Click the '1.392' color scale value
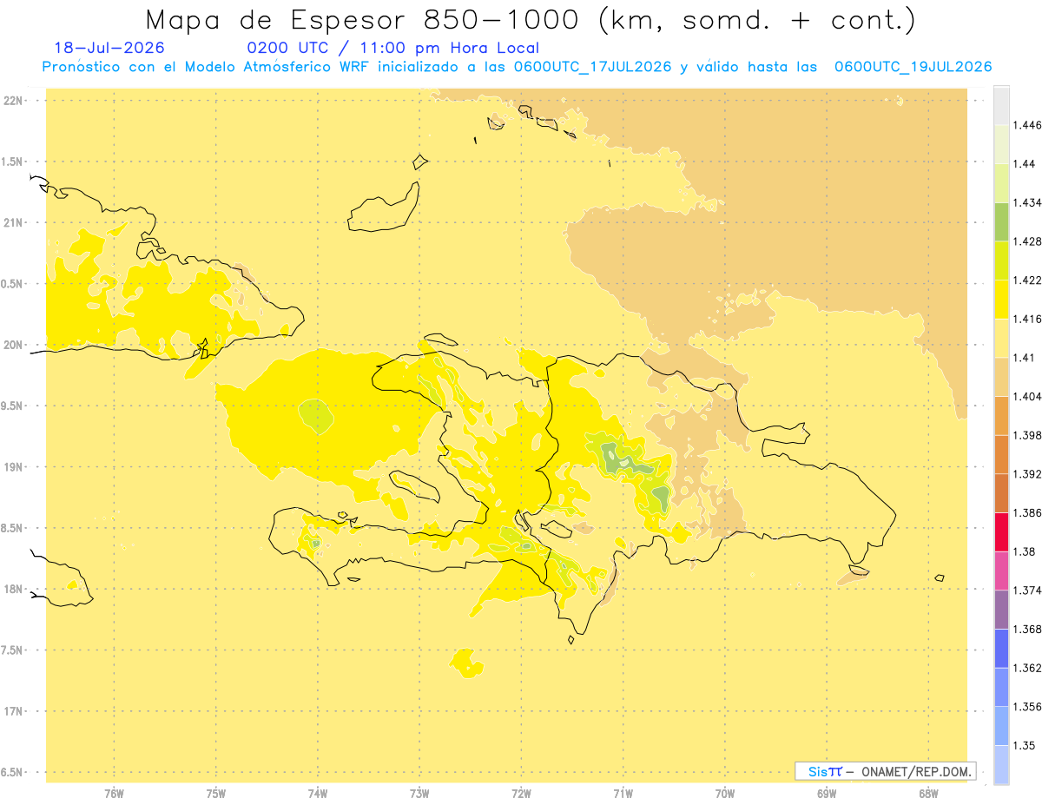Viewport: 1042px width, 805px height. tap(1027, 474)
